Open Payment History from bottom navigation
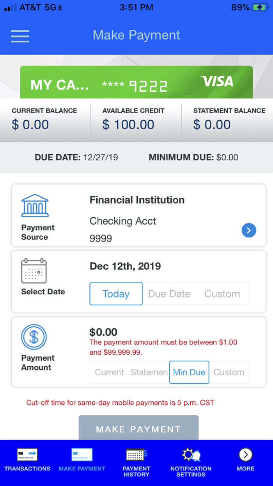The width and height of the screenshot is (273, 486). [x=136, y=455]
